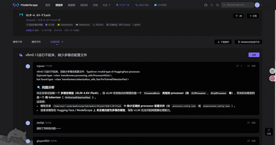The height and width of the screenshot is (145, 276).
Task: Click the + 合集 button
Action: pos(253,16)
